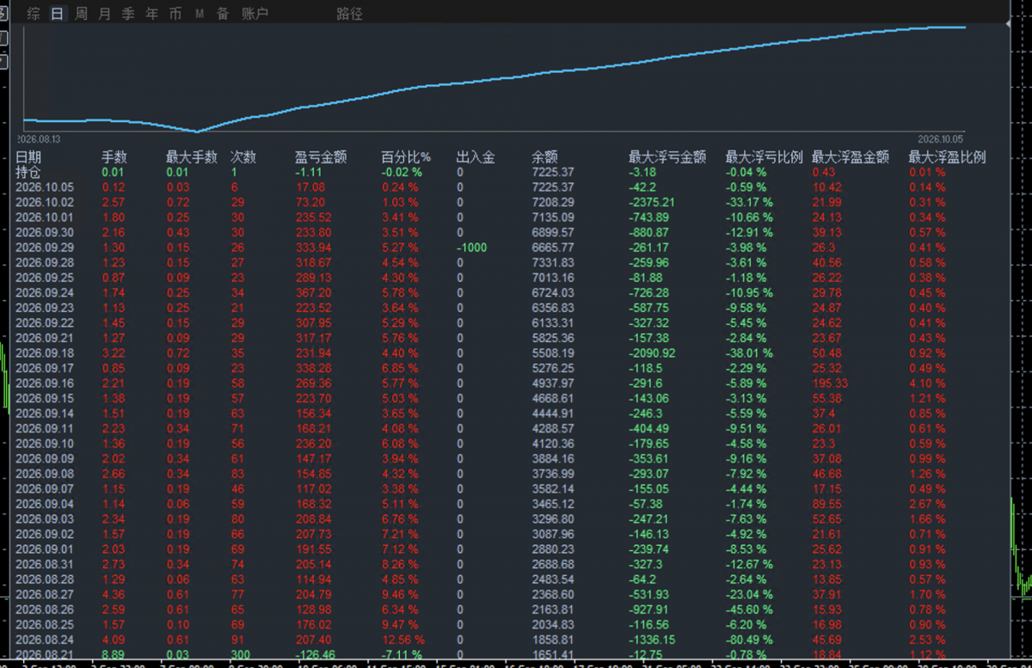Screen dimensions: 1032x668
Task: Click max floating profit 195.33
Action: (x=830, y=383)
